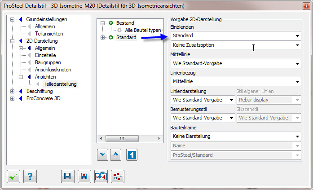Click the red squares structure icon
313x190 pixels.
[118, 177]
